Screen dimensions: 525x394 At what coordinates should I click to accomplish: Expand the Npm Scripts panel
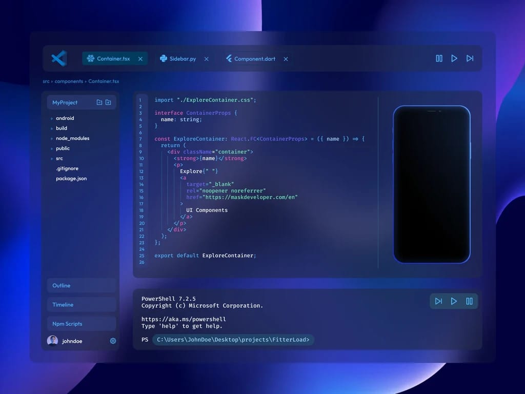[82, 324]
